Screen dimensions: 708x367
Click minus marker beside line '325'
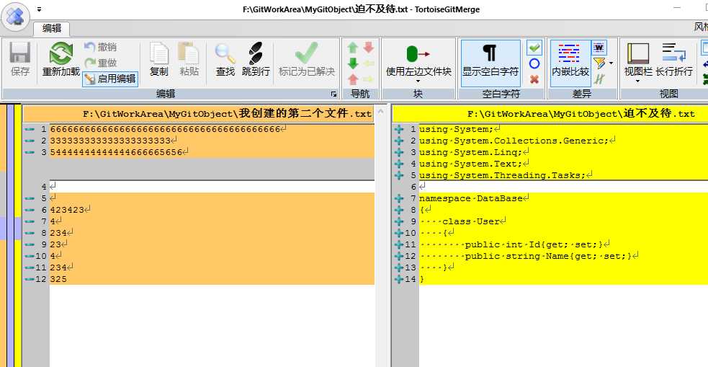tap(30, 279)
